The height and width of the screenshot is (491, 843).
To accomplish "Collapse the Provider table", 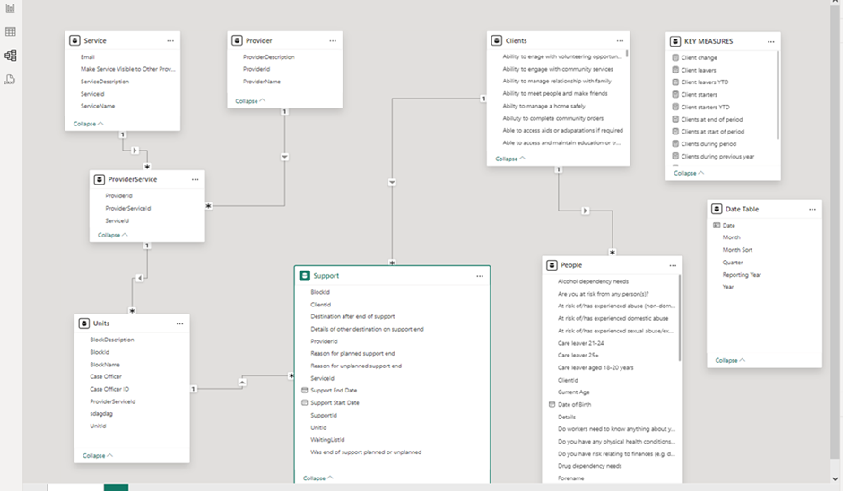I will [x=250, y=101].
